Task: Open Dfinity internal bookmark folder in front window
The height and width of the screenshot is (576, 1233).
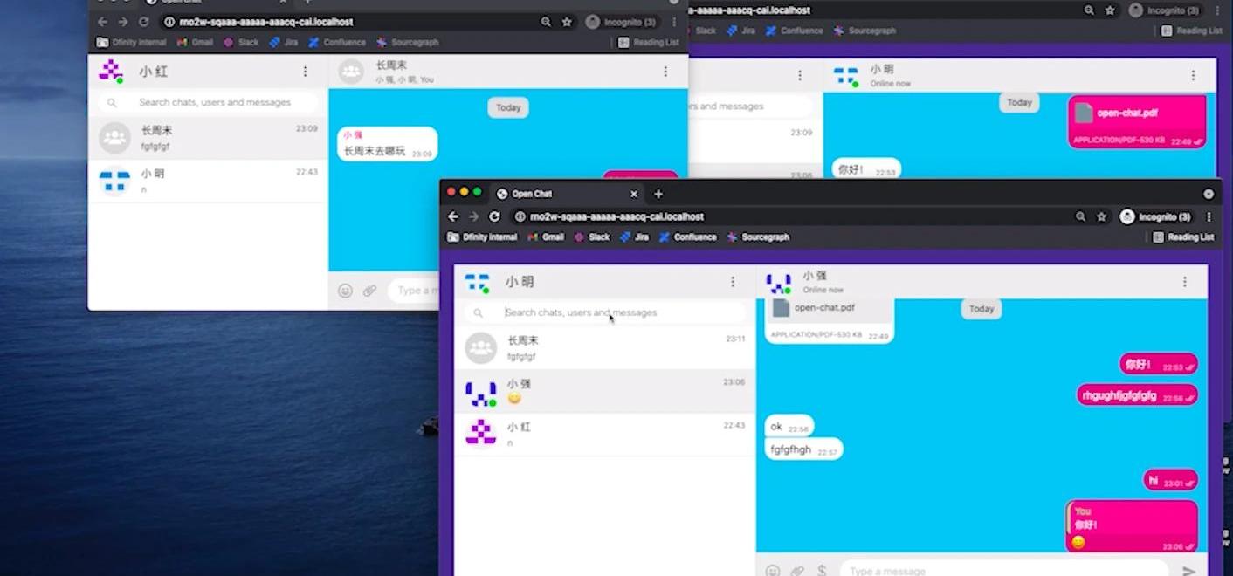Action: click(482, 237)
